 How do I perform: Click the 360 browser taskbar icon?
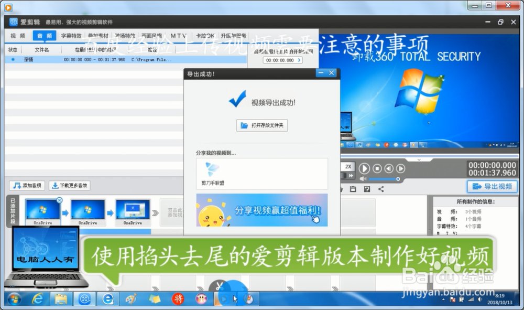(x=107, y=299)
